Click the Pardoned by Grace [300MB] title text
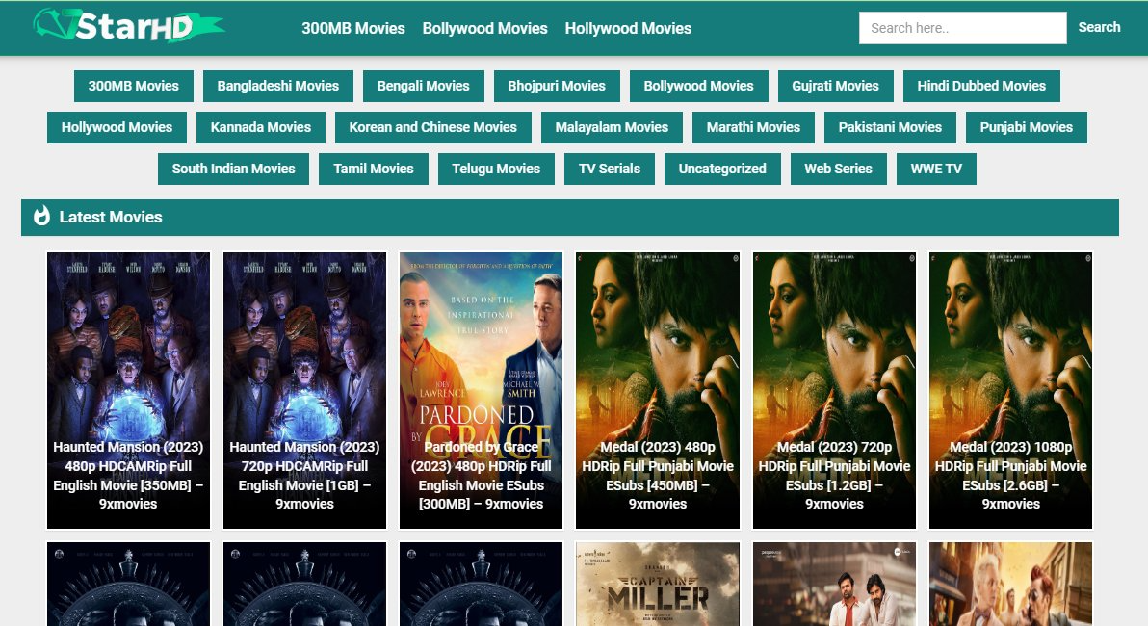 pyautogui.click(x=481, y=475)
